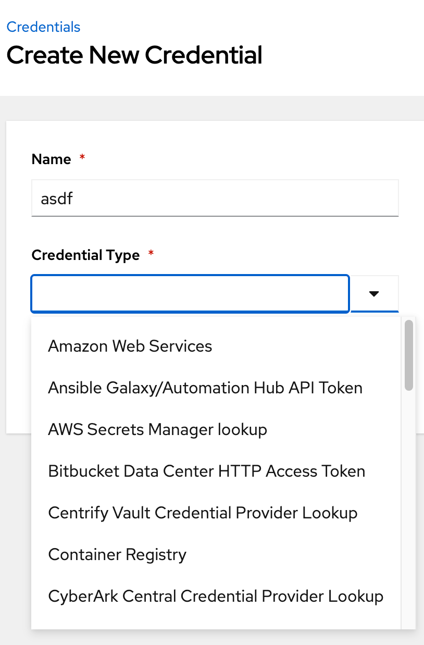This screenshot has width=424, height=645.
Task: Toggle the Credential Type dropdown caret
Action: [x=374, y=294]
